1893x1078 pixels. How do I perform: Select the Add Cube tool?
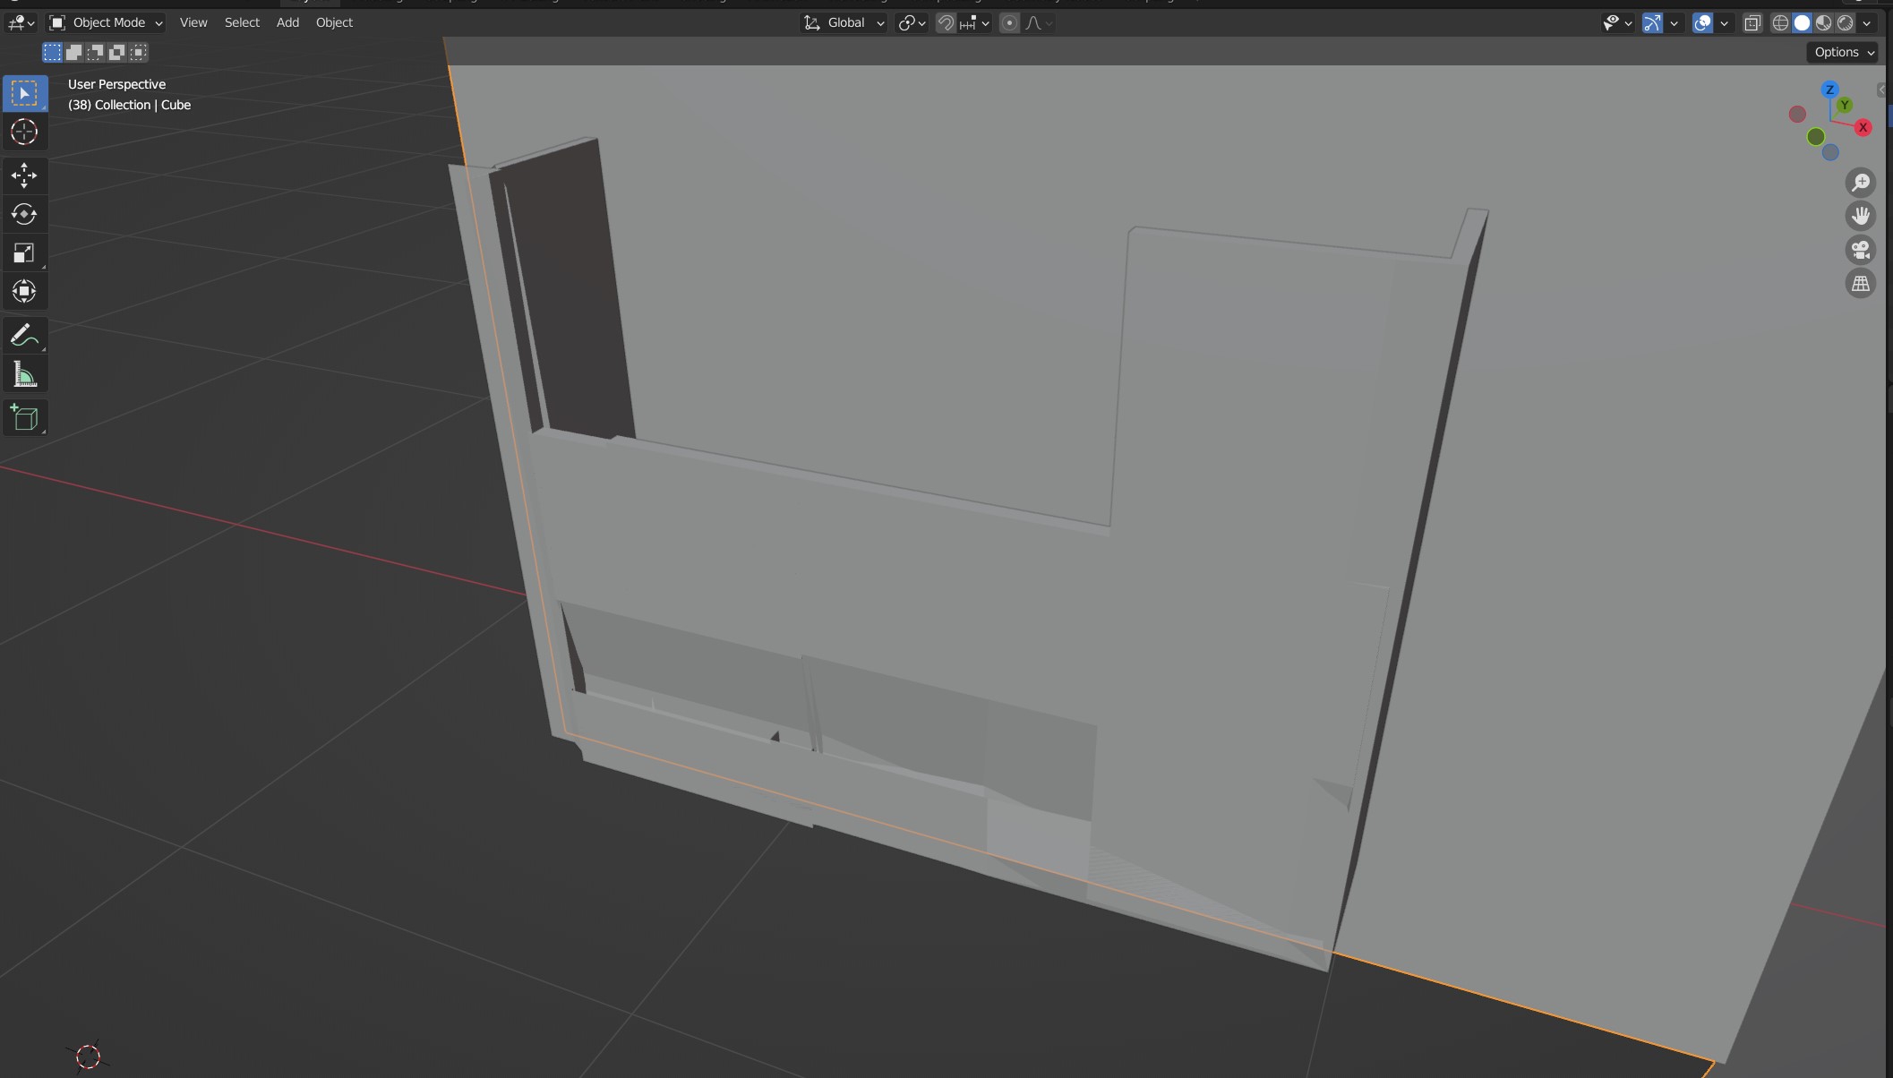click(x=24, y=418)
